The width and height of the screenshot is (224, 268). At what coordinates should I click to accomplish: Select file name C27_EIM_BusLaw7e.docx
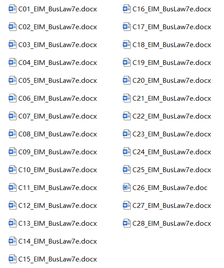172,206
